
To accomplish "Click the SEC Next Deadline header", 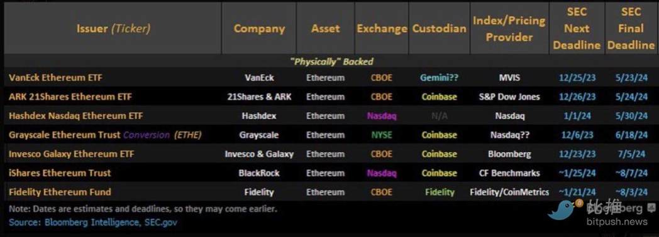I will tap(577, 28).
